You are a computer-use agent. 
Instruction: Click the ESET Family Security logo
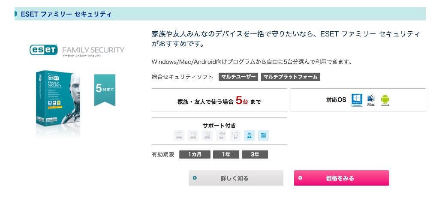point(77,51)
